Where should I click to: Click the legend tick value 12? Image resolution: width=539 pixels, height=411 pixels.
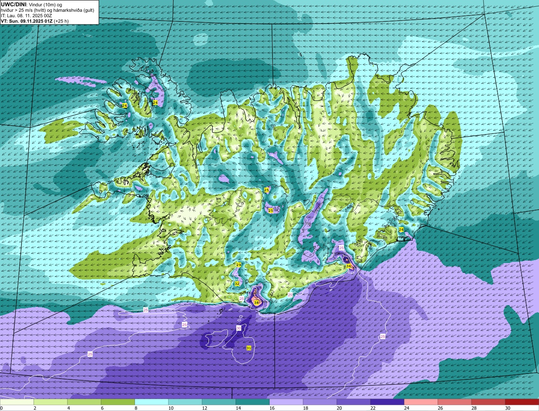tap(204, 408)
